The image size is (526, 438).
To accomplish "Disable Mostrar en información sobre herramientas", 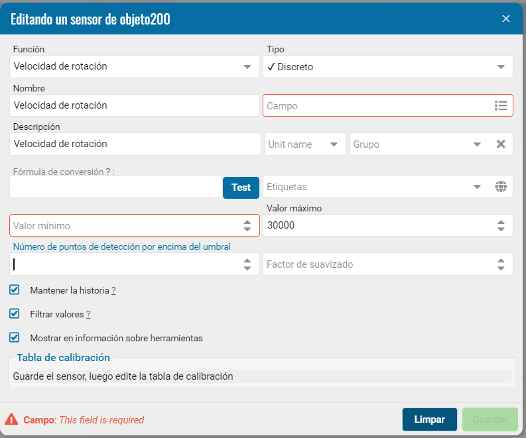I will tap(15, 337).
